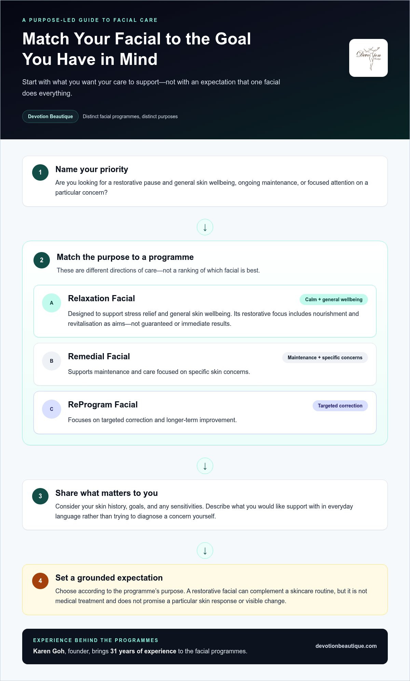Click the step 1 number badge
Image resolution: width=410 pixels, height=681 pixels.
pyautogui.click(x=40, y=172)
